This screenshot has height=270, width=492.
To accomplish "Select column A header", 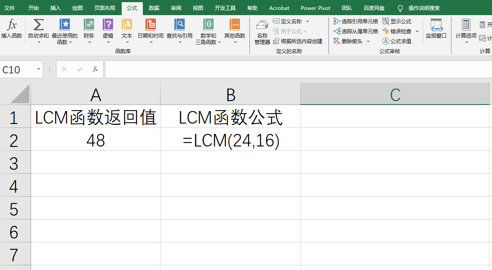I will tap(96, 94).
